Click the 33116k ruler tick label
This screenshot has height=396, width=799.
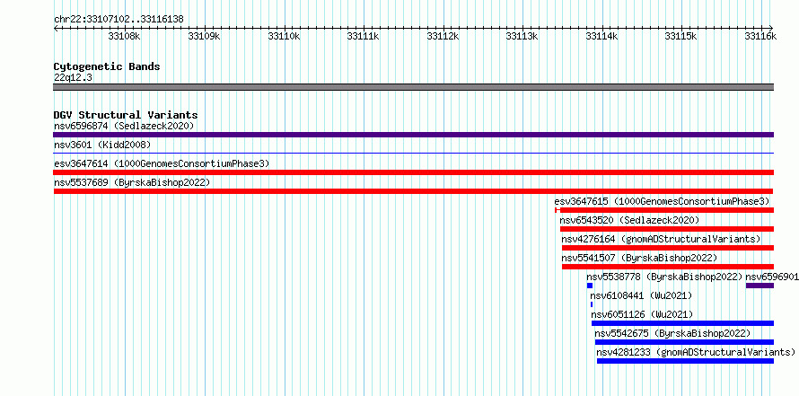(760, 36)
